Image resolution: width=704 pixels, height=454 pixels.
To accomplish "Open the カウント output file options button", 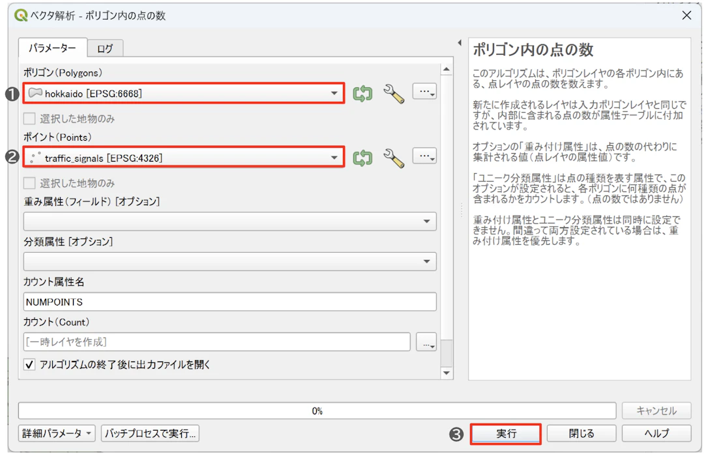I will tap(426, 342).
